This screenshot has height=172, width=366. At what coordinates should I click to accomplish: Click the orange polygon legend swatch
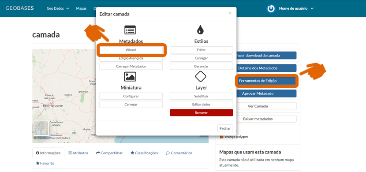[221, 137]
